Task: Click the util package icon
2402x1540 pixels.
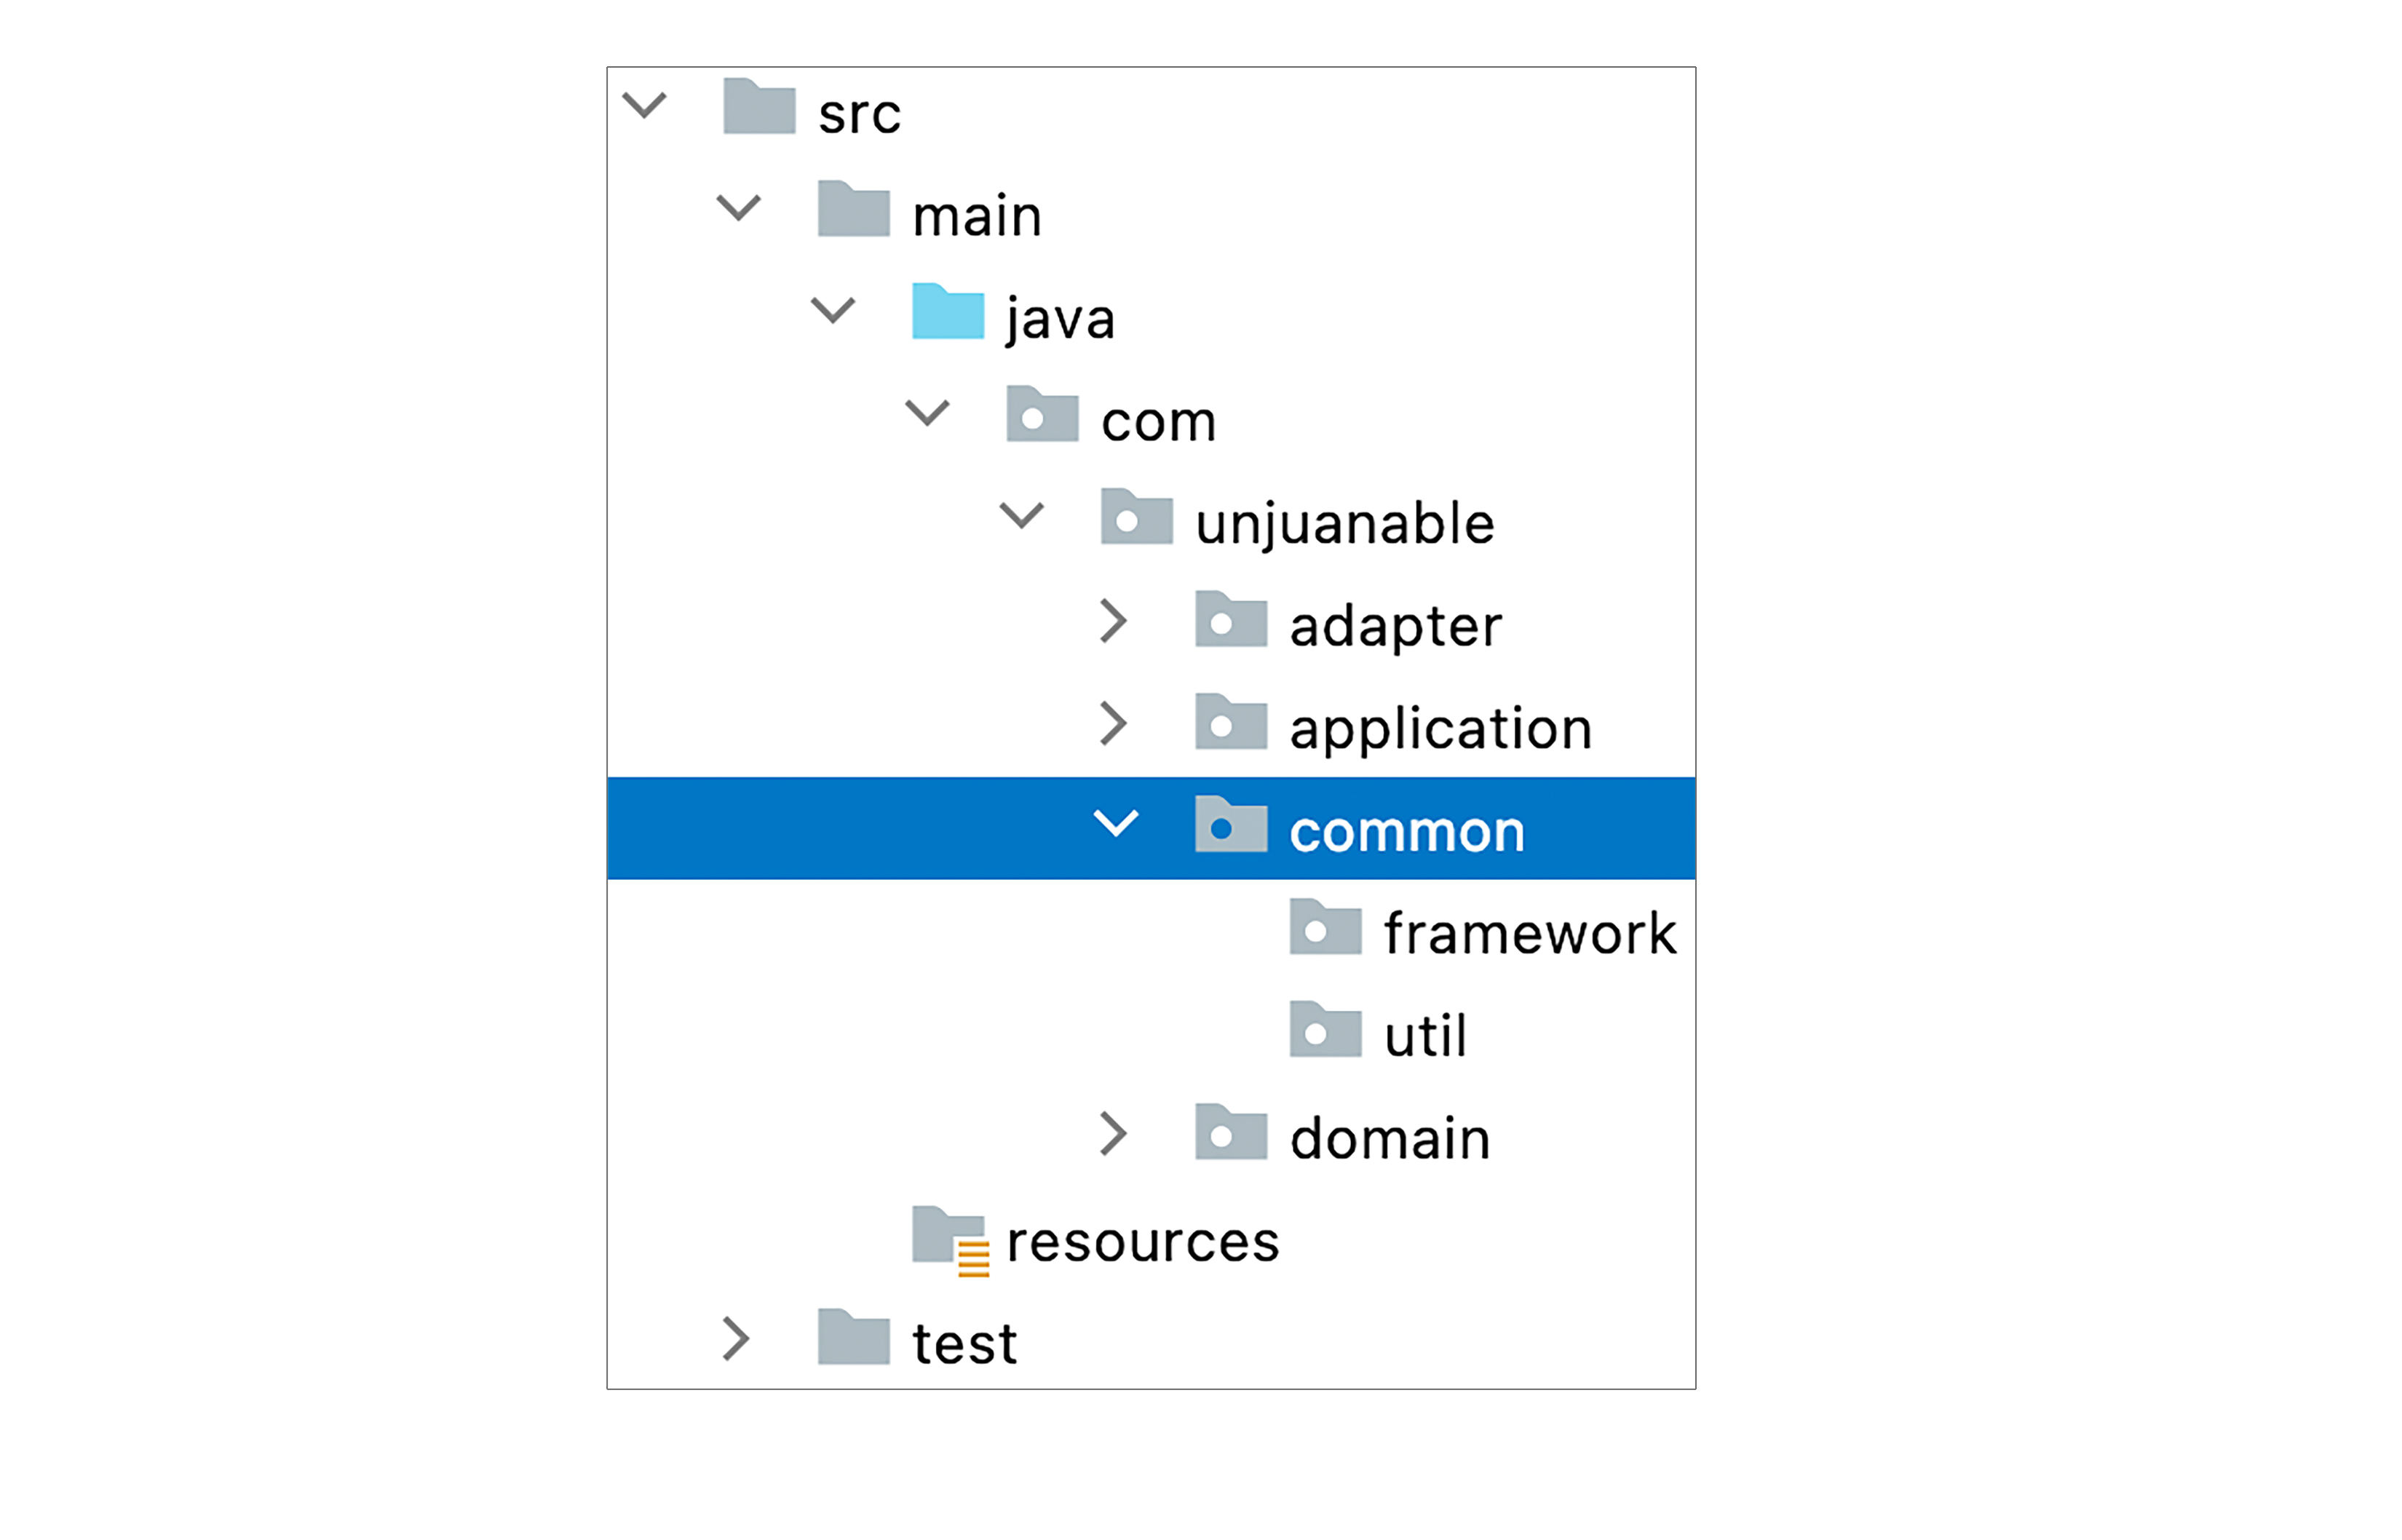Action: 1325,1031
